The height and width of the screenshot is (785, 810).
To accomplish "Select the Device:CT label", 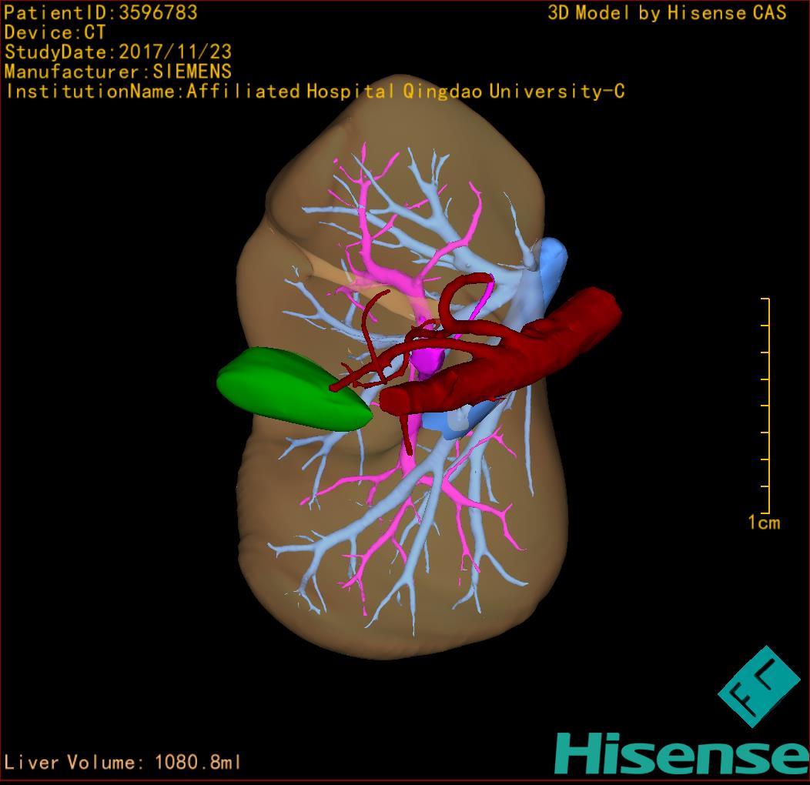I will tap(55, 32).
